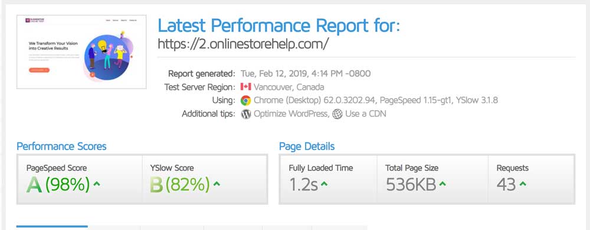Click the Latest Performance Report for heading
Screen dimensions: 590x230
[279, 25]
